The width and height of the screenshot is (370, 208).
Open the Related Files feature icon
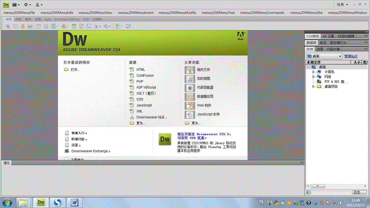190,70
